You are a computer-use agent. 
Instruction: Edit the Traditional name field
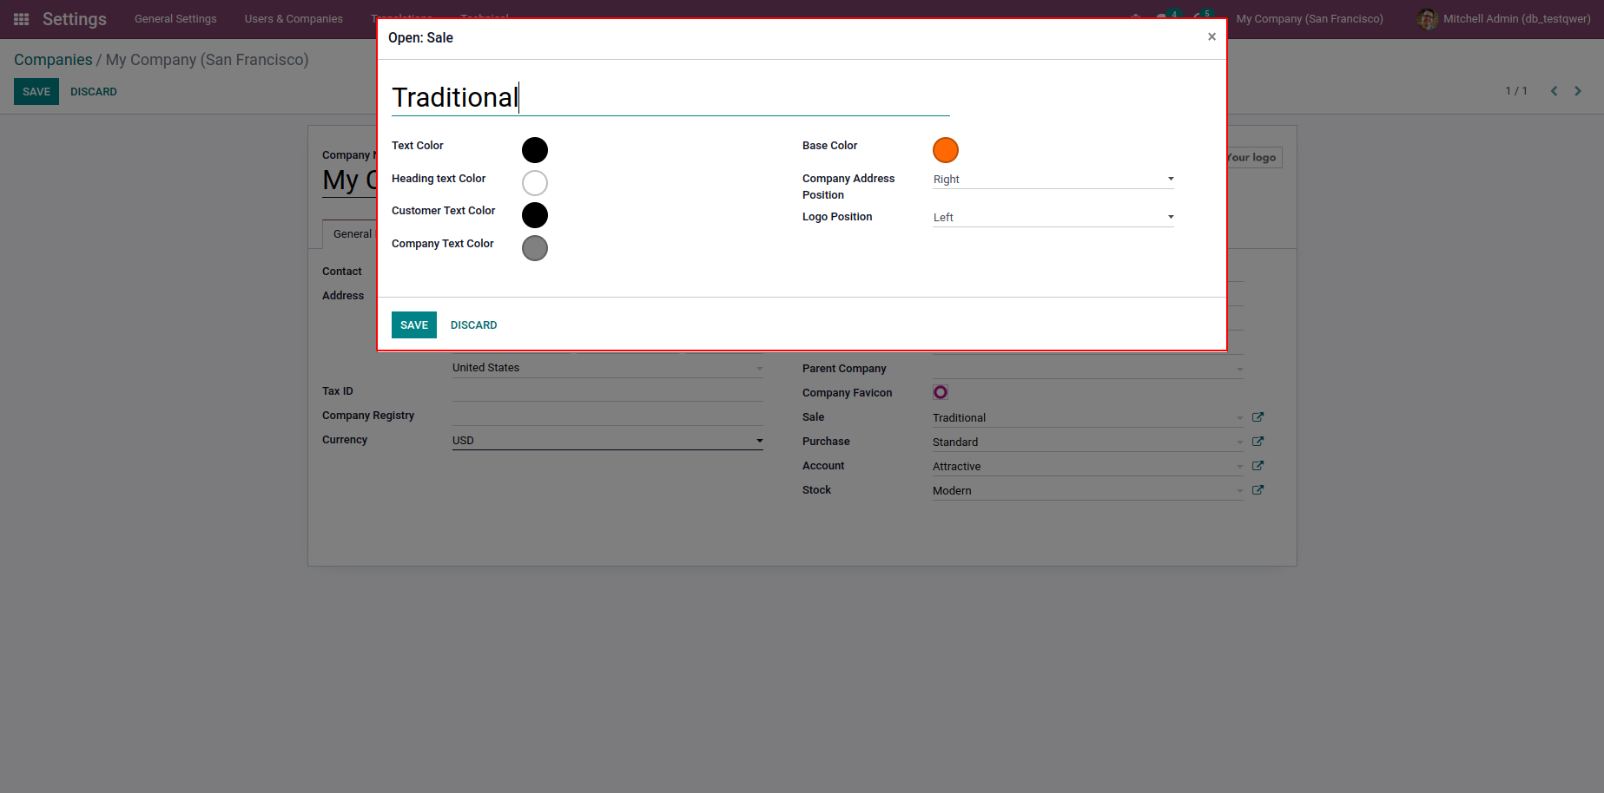(670, 97)
